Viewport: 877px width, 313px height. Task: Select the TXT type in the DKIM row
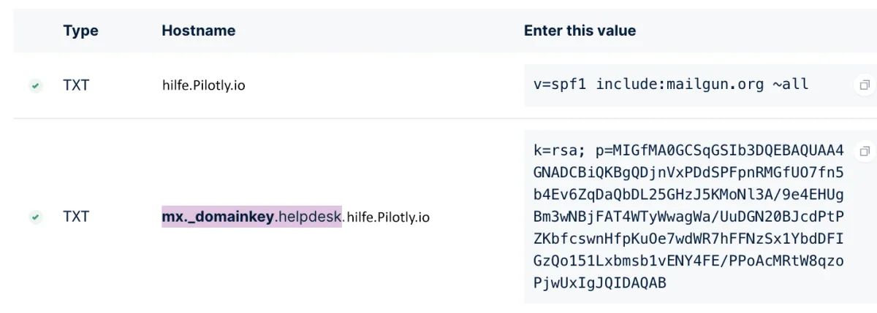click(x=76, y=217)
